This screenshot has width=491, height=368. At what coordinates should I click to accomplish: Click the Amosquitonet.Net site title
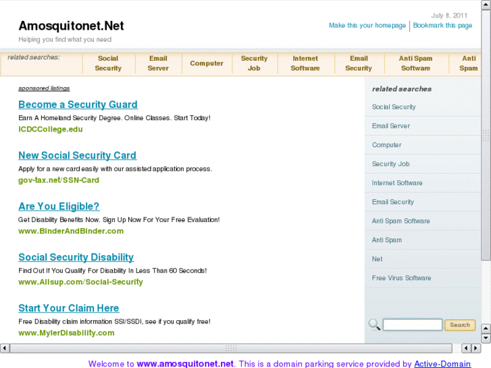(x=71, y=26)
